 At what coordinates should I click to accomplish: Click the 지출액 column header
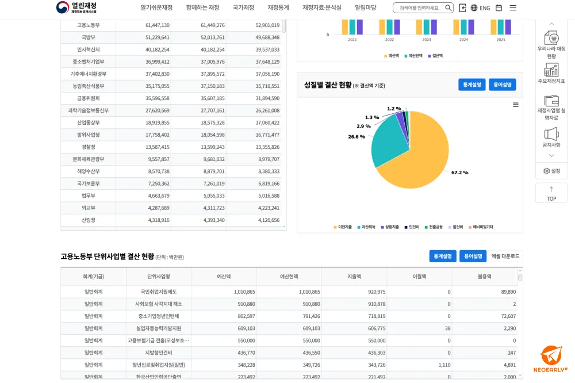click(354, 277)
